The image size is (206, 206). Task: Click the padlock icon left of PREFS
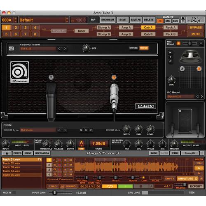point(7,153)
